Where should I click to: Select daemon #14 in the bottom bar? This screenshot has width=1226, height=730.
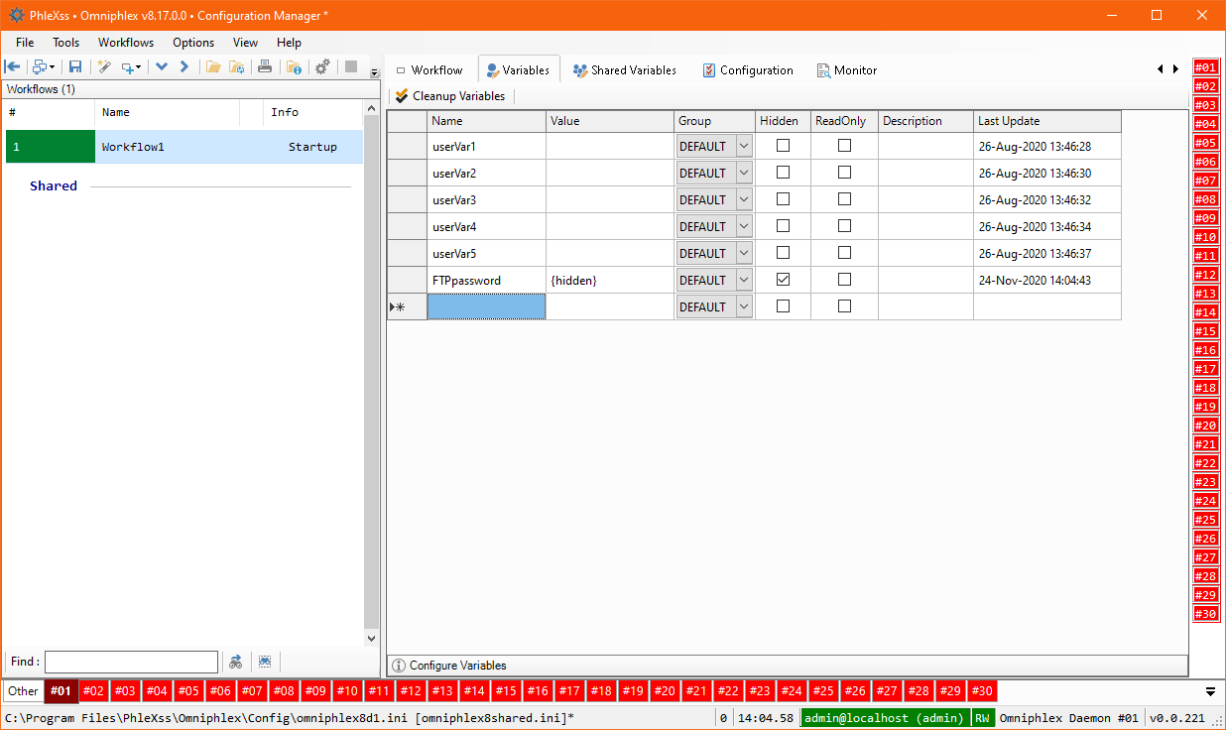[x=474, y=691]
